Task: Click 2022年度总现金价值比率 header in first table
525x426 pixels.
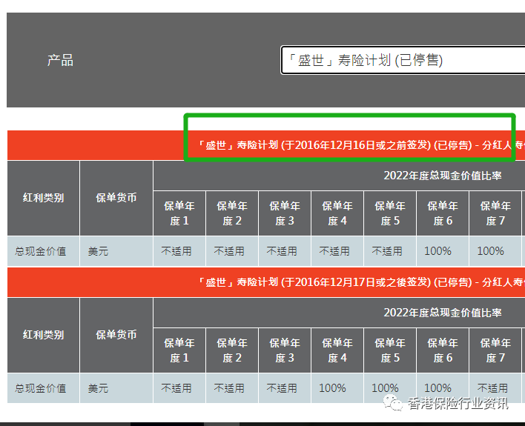Action: [443, 176]
